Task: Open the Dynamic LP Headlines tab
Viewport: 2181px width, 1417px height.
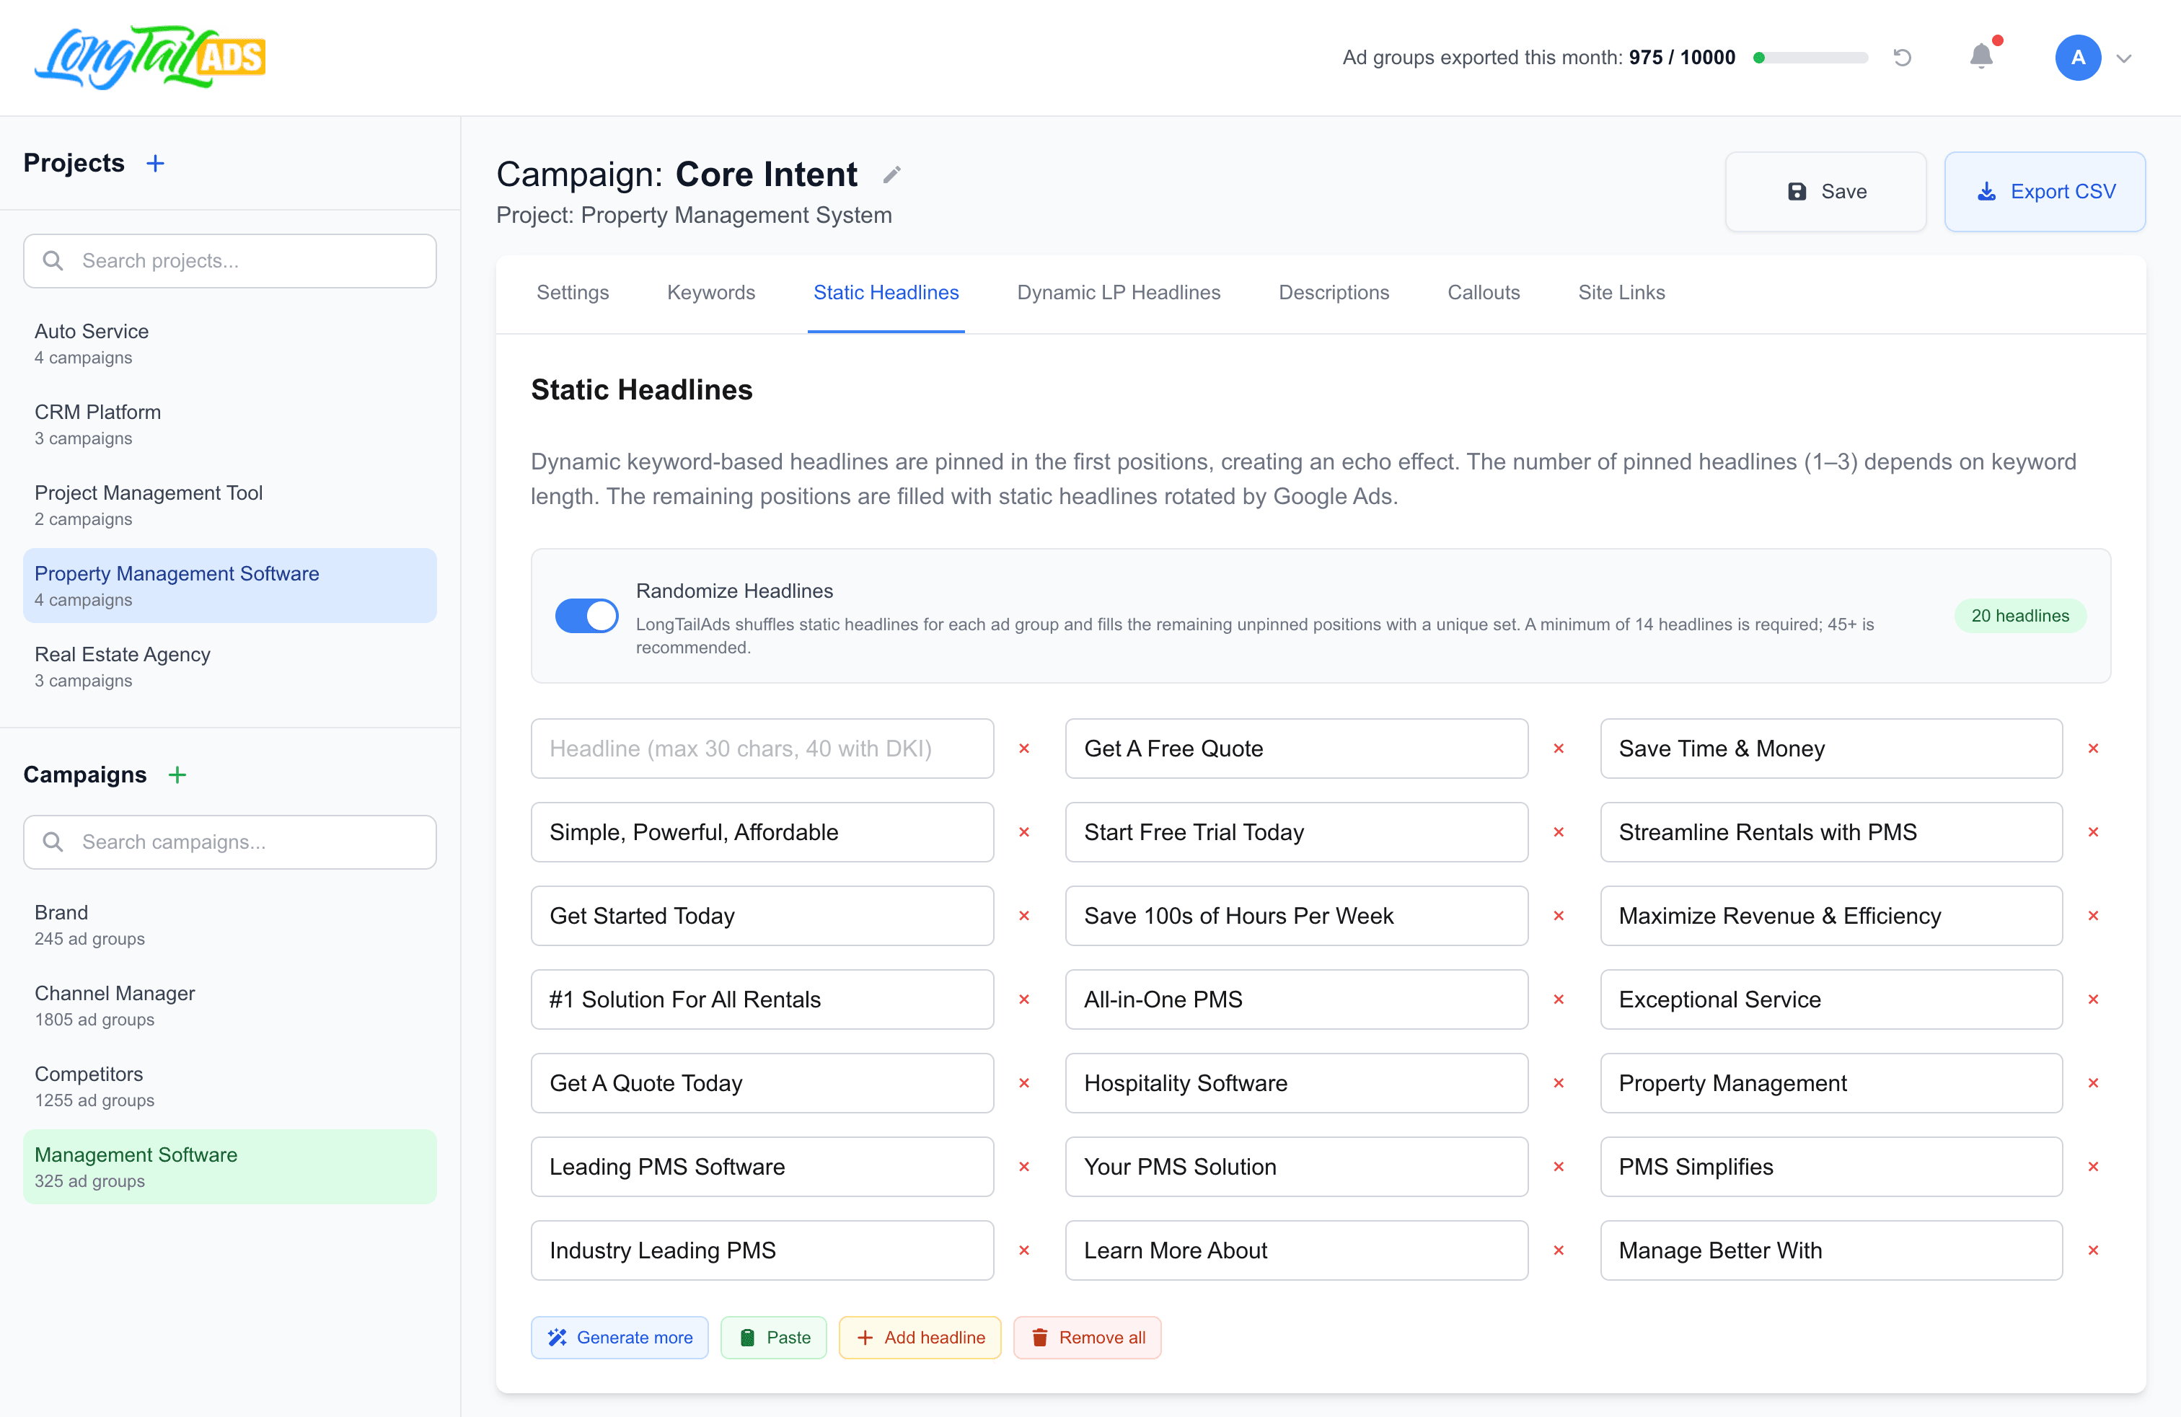Action: click(x=1119, y=292)
